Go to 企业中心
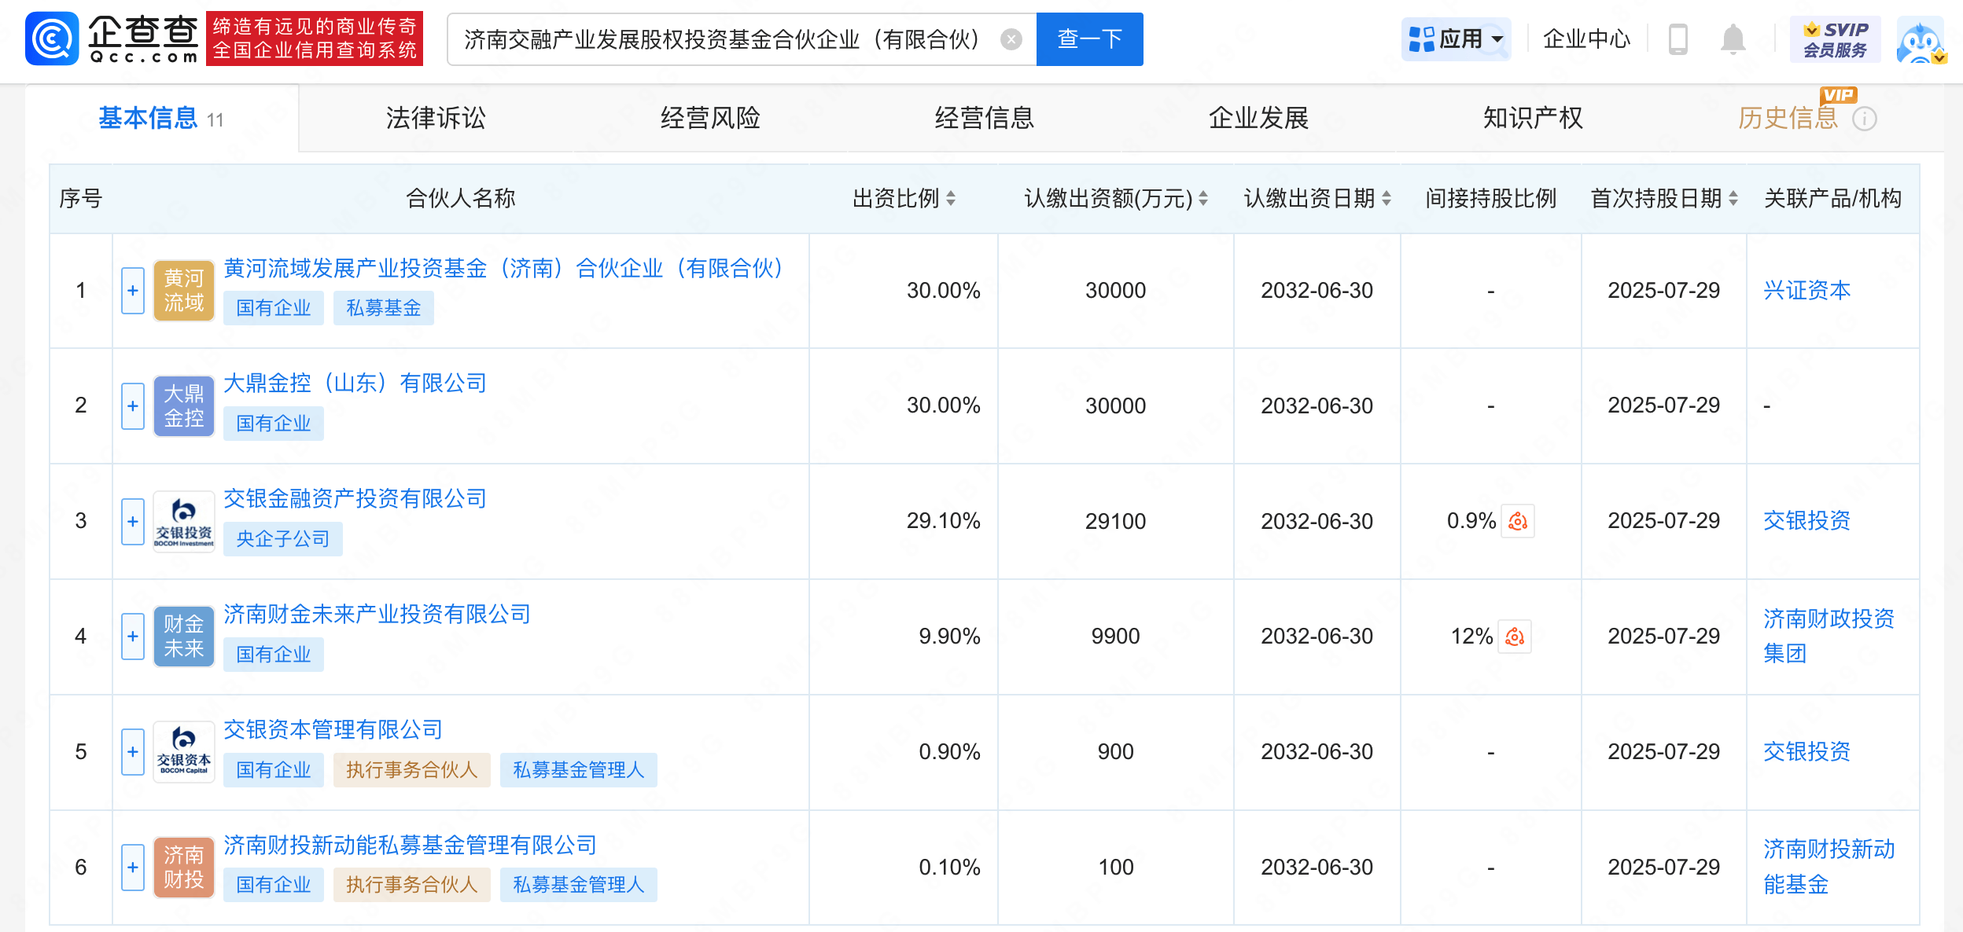The image size is (1963, 932). coord(1586,39)
